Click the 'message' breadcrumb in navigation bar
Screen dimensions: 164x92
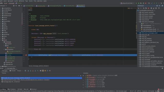[11, 3]
